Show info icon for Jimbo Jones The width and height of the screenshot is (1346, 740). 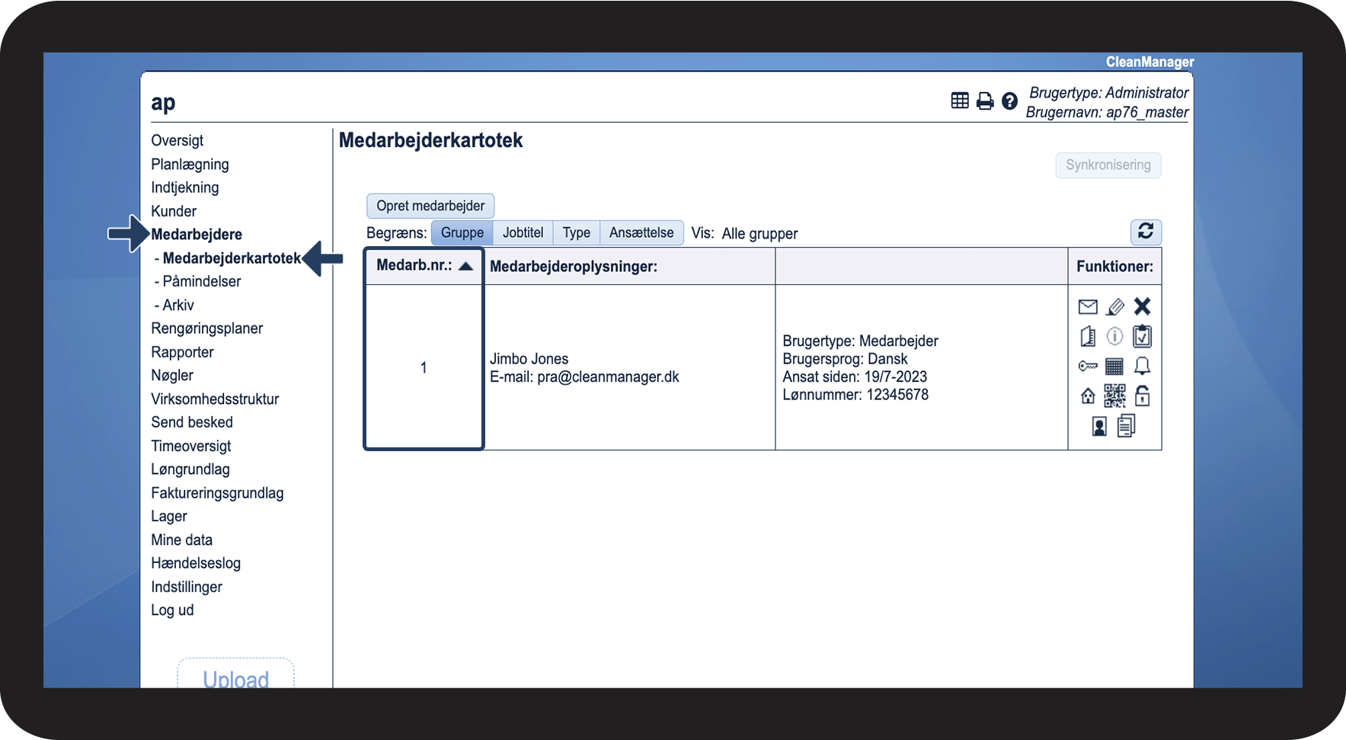tap(1114, 336)
